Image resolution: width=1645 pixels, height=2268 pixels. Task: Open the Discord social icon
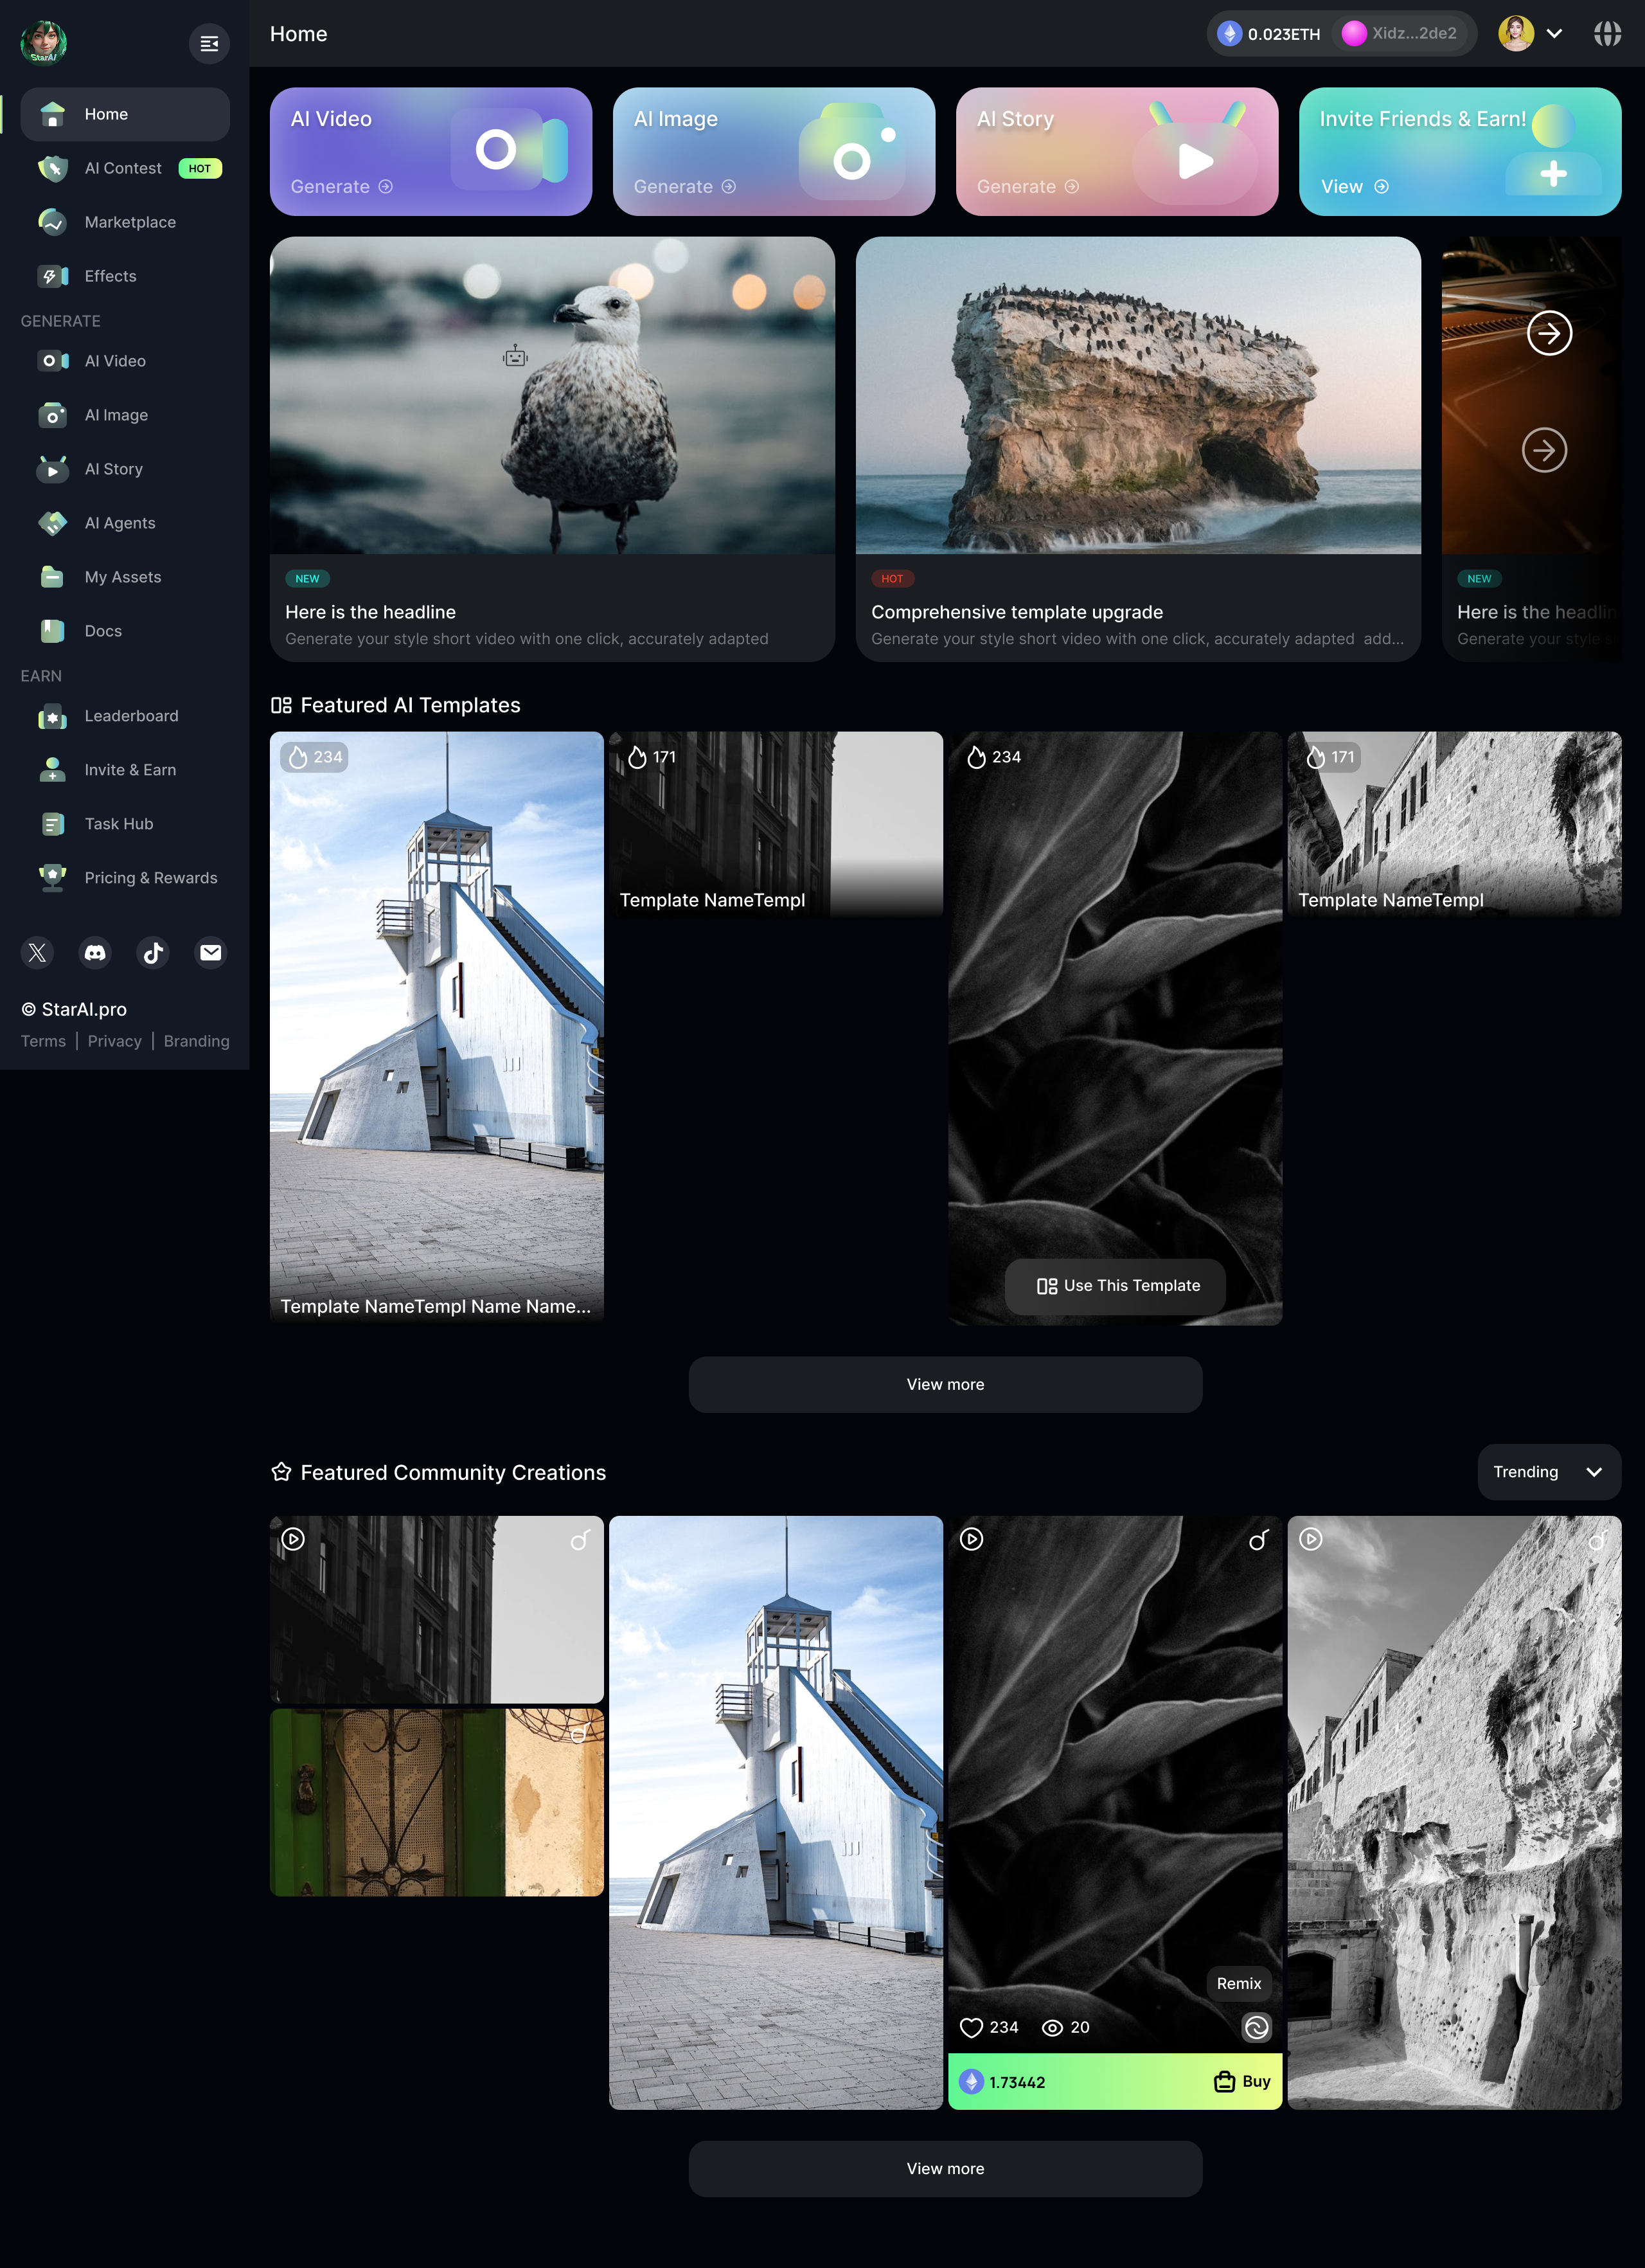tap(95, 953)
